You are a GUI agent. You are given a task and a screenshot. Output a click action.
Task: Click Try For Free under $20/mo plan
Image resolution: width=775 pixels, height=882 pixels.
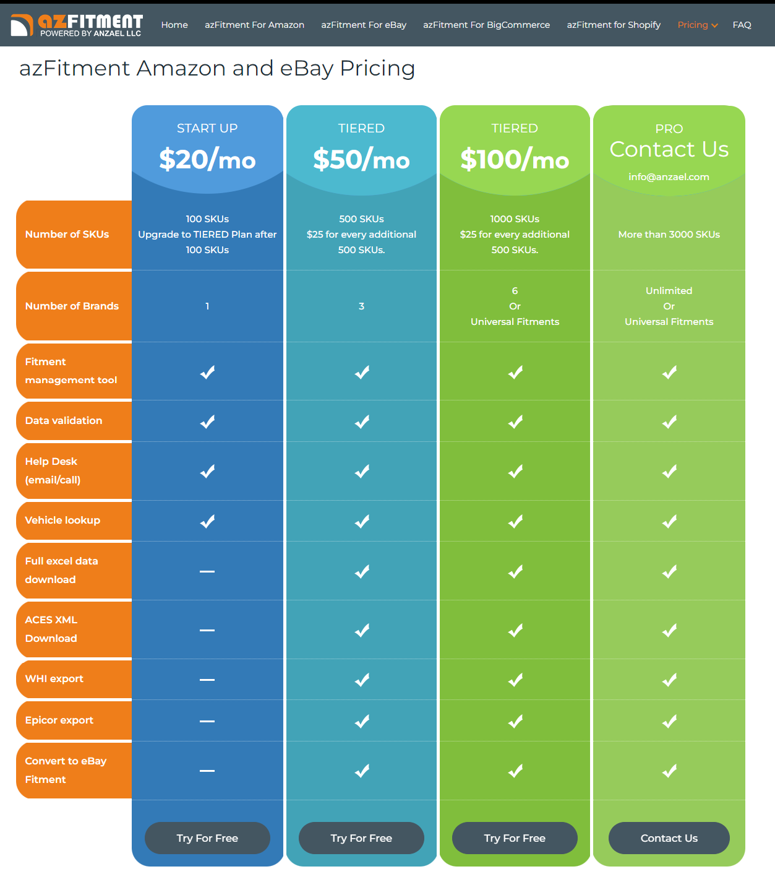click(x=207, y=838)
